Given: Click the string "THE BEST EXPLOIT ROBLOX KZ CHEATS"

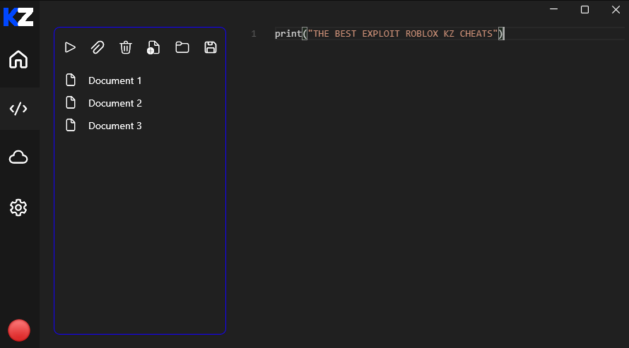Looking at the screenshot, I should click(403, 34).
